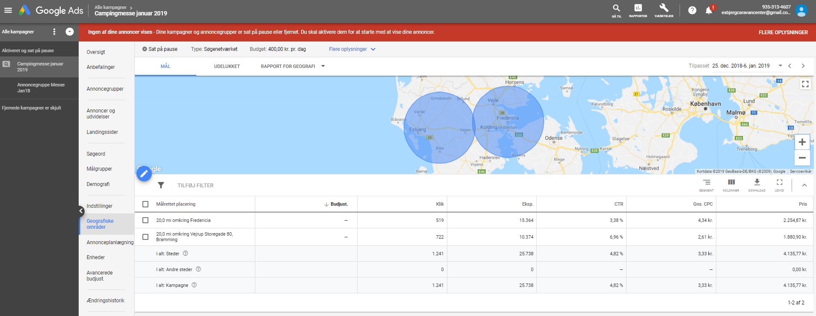The image size is (816, 316).
Task: Select campaign 'Campingmesse januar 2019' in tree
Action: [39, 67]
